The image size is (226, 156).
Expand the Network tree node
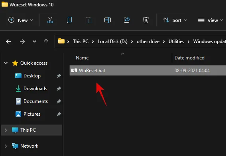[6, 146]
